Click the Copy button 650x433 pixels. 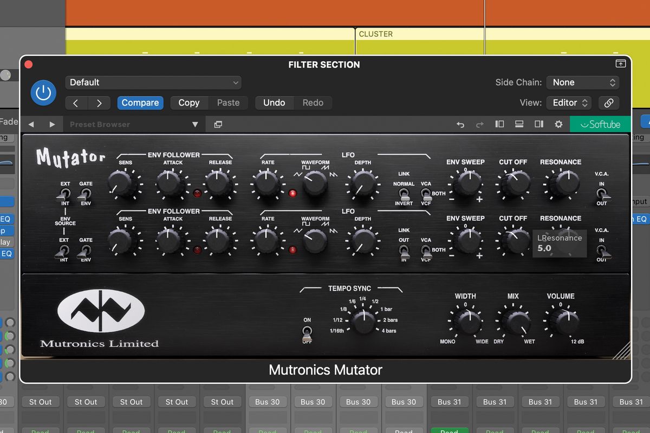(189, 103)
